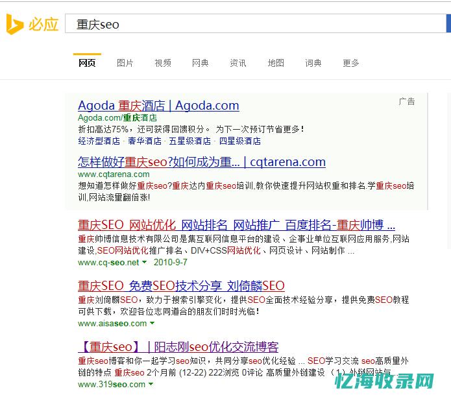Screen dimensions: 451x395
Task: Open the 怎样做好重庆seo cqtarena.com ad link
Action: click(202, 162)
